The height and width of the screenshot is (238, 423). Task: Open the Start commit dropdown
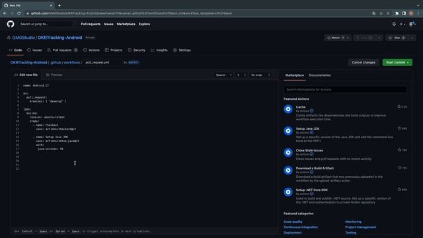pyautogui.click(x=397, y=62)
